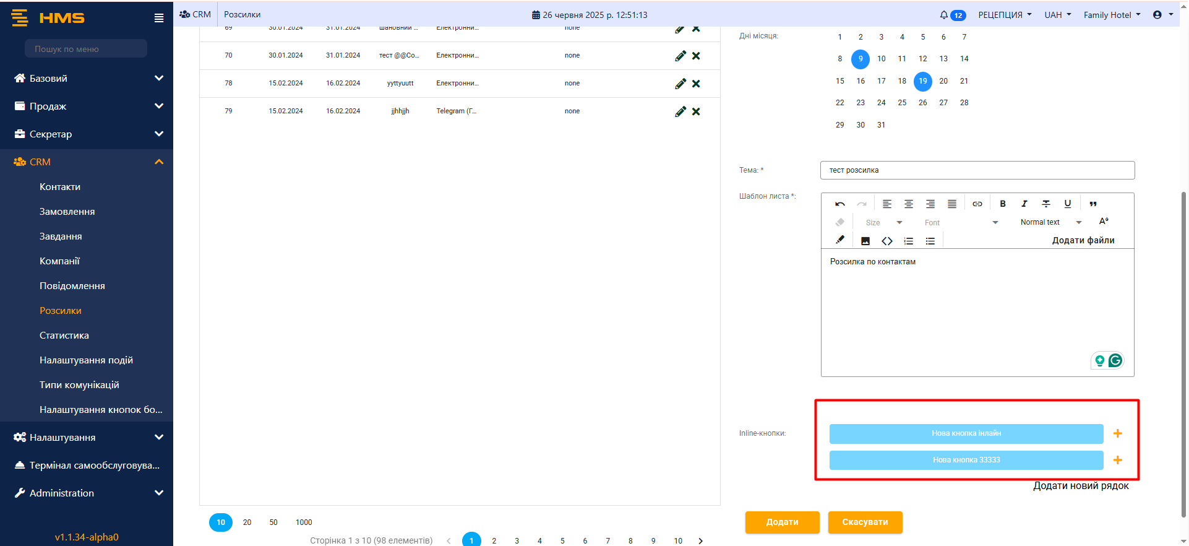Click the Додати button
The image size is (1189, 546).
[782, 522]
